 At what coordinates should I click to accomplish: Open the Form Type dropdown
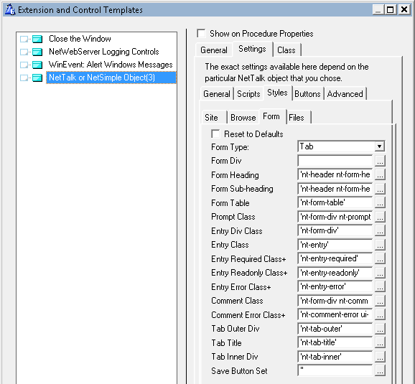point(379,146)
